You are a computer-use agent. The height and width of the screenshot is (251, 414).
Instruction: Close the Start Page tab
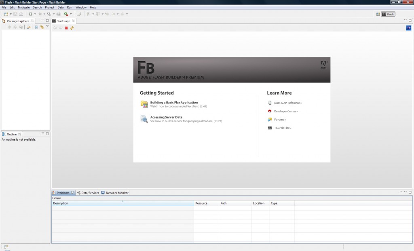tap(73, 21)
